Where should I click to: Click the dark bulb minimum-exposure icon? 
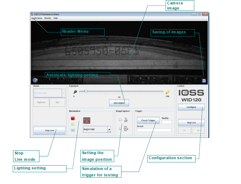(x=75, y=92)
